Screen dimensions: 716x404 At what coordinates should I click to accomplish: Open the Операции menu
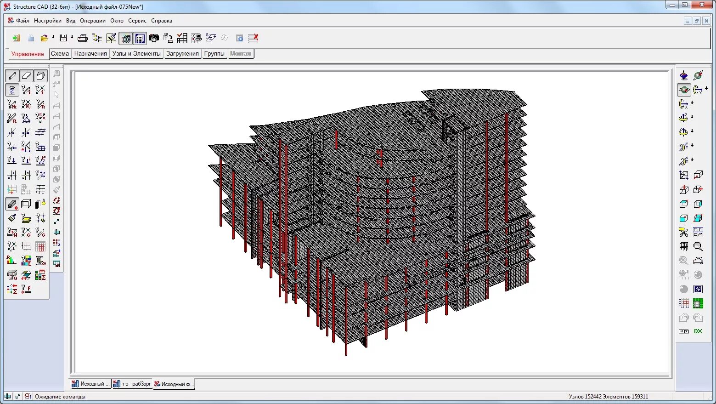93,21
